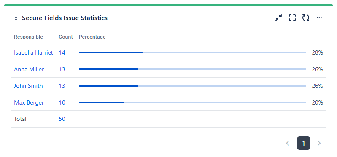Click the Responsible column header
The height and width of the screenshot is (157, 337).
28,37
